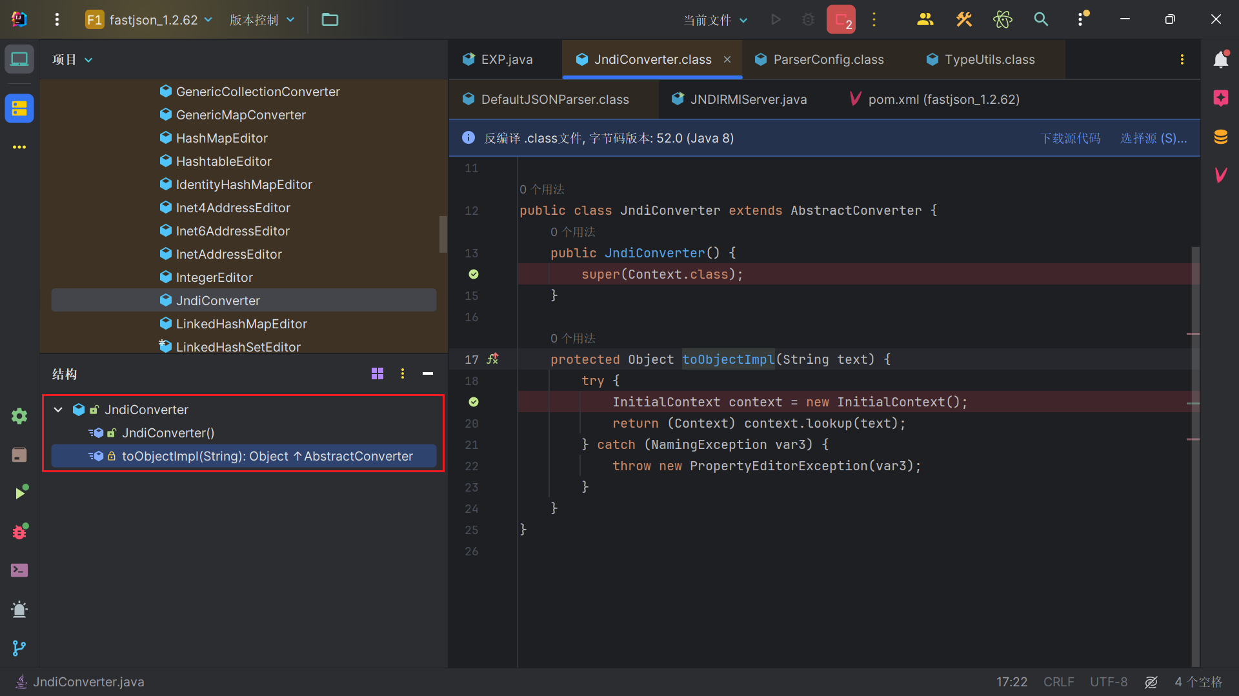The image size is (1239, 696).
Task: Switch to TypeUtils.class tab
Action: (x=981, y=59)
